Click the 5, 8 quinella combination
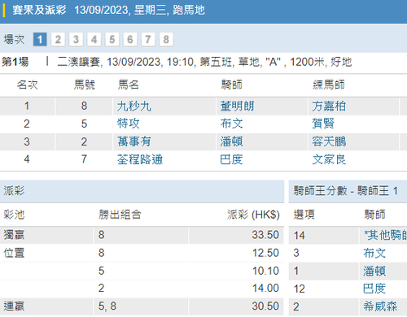Screen dimensions: 407x317 [107, 306]
